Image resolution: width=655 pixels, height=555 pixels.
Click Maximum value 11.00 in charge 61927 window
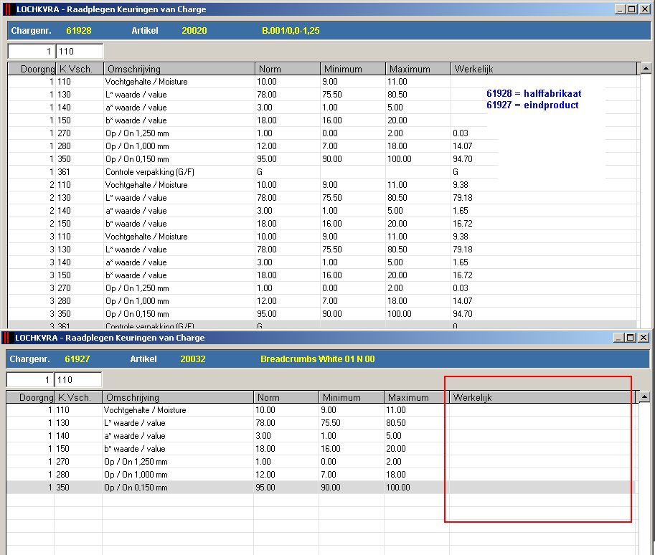click(396, 410)
